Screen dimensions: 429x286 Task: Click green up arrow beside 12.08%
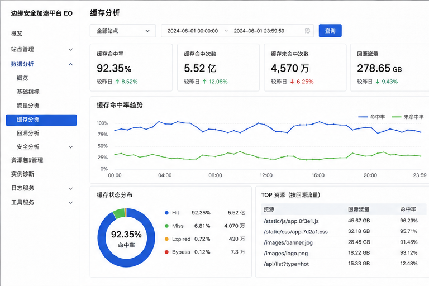204,82
